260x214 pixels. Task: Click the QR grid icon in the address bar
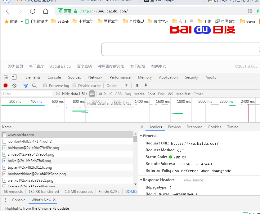pyautogui.click(x=250, y=11)
